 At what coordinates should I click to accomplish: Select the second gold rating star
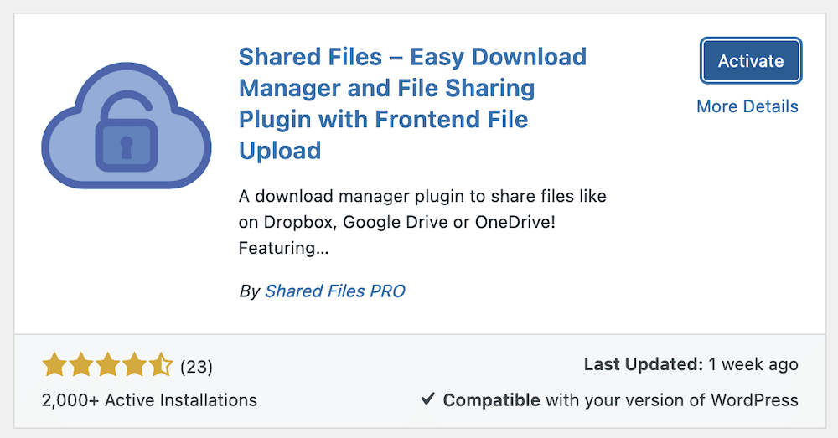pyautogui.click(x=81, y=366)
